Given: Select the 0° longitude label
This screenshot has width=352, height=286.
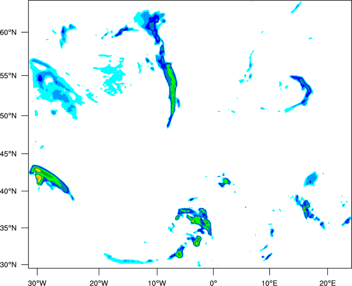Looking at the screenshot, I should click(213, 283).
